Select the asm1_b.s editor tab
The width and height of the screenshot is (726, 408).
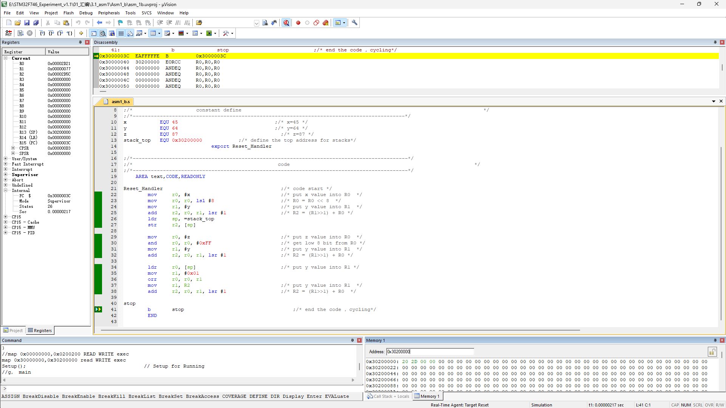(x=117, y=102)
